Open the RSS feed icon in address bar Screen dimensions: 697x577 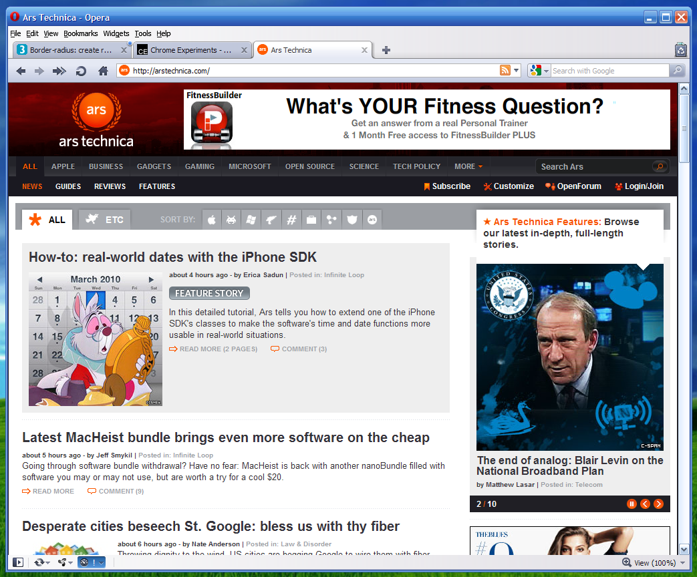[x=505, y=71]
